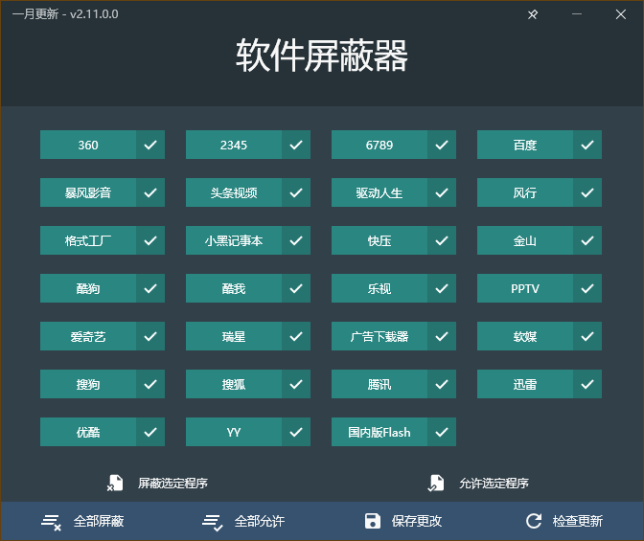Screen dimensions: 644x541
Task: Click 全部屏蔽 text in the bottom bar
Action: tap(99, 521)
